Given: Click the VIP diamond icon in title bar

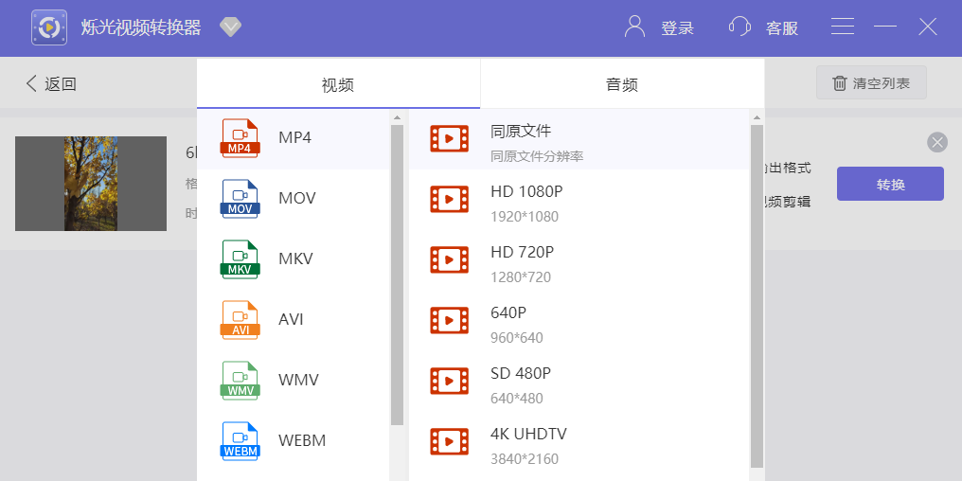Looking at the screenshot, I should click(x=231, y=27).
